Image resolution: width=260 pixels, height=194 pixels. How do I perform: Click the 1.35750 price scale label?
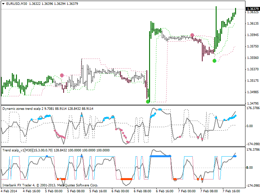tap(253, 46)
